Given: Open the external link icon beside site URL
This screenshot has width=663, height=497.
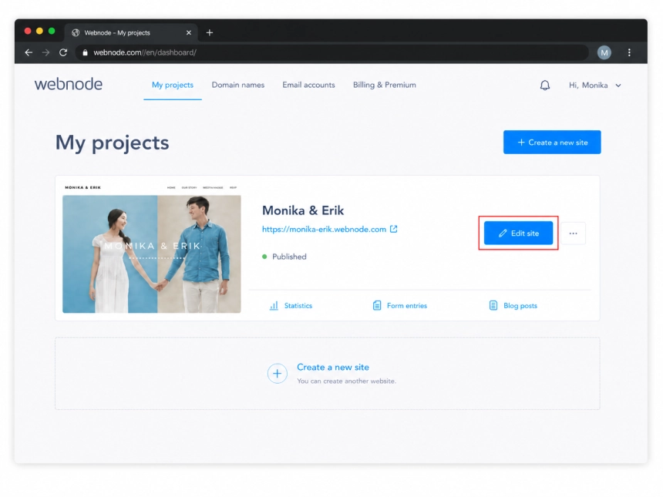Looking at the screenshot, I should [394, 229].
